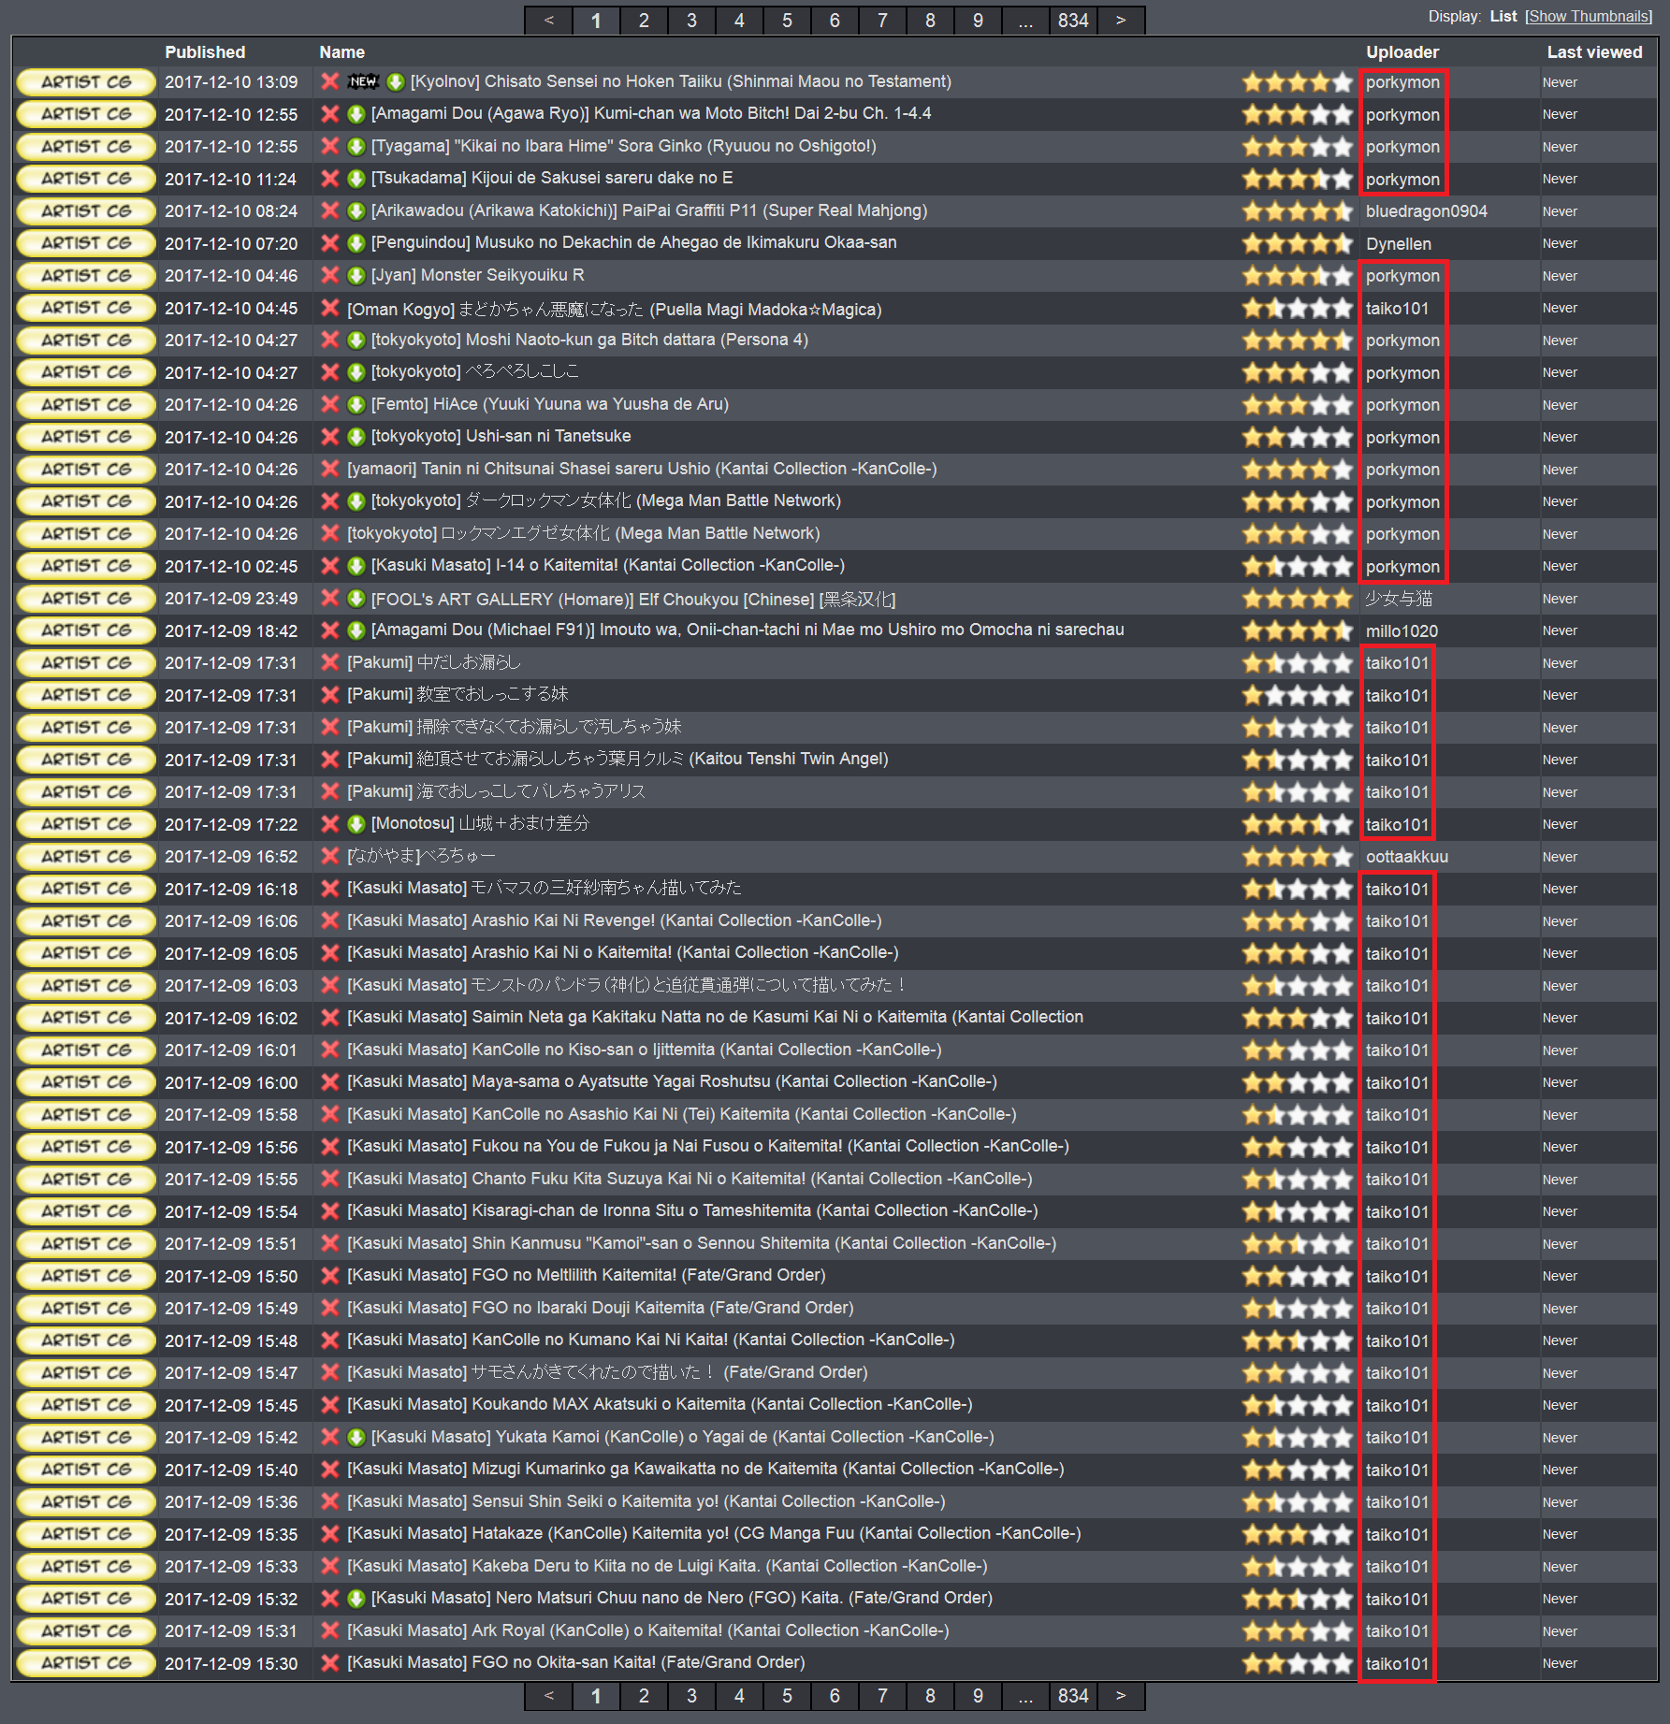1670x1724 pixels.
Task: Click the red X icon in the 2017-12-09 16:52 row
Action: 329,856
